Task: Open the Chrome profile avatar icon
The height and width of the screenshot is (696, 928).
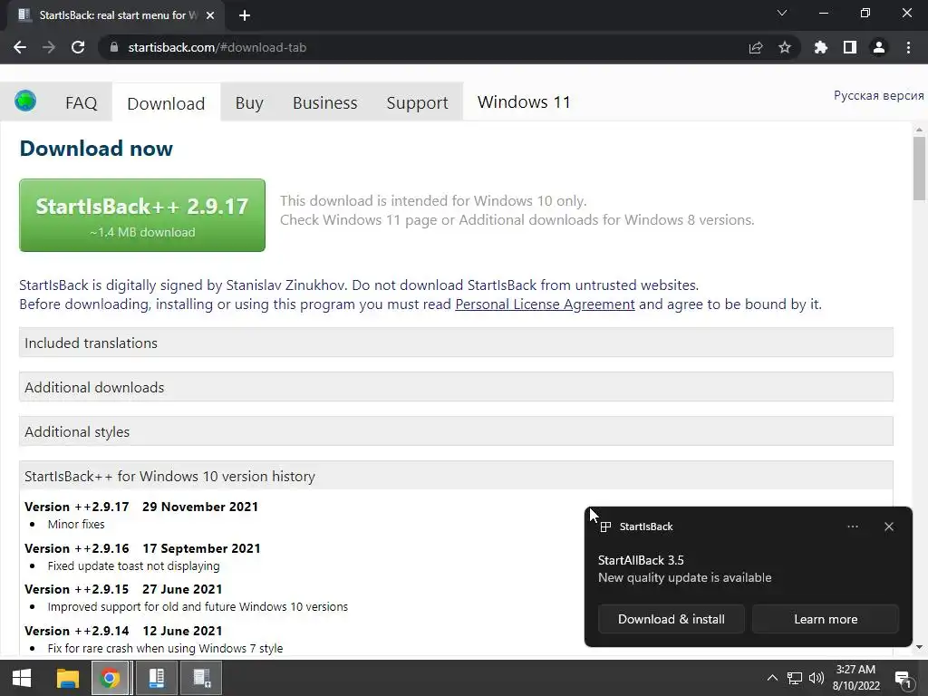Action: point(879,47)
